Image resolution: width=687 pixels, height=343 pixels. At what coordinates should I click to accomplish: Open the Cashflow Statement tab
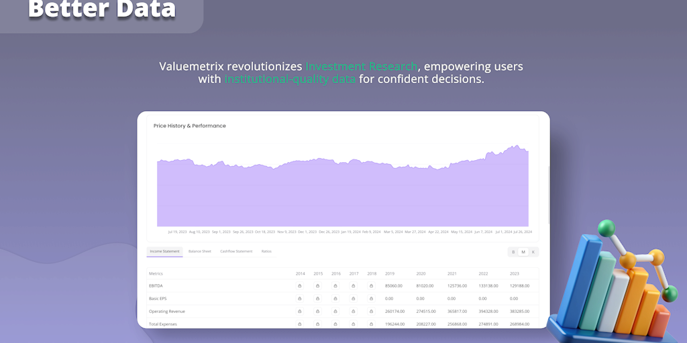pos(236,252)
